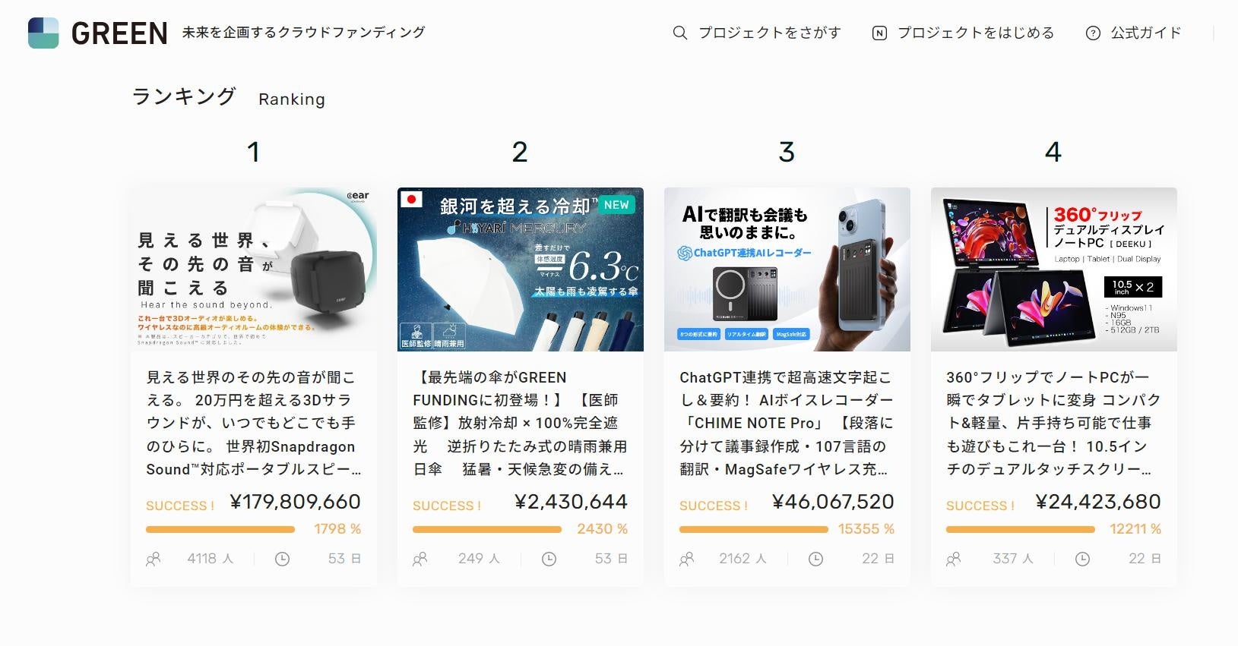This screenshot has height=646, width=1238.
Task: Open the 公式ガイド link
Action: 1145,33
